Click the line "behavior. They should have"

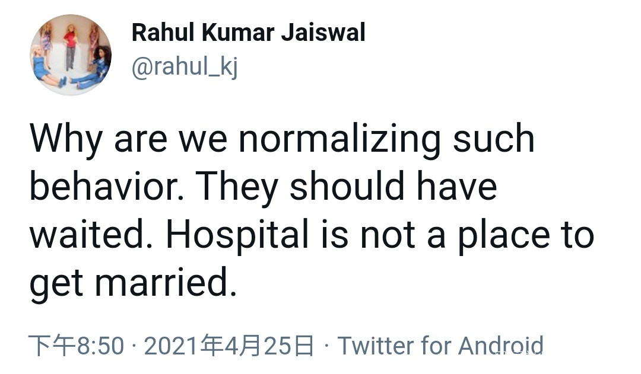(263, 186)
